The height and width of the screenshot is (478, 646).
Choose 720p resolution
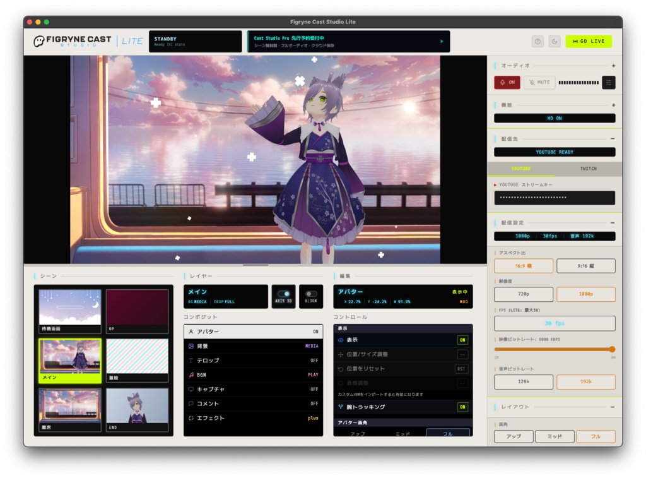[x=523, y=294]
